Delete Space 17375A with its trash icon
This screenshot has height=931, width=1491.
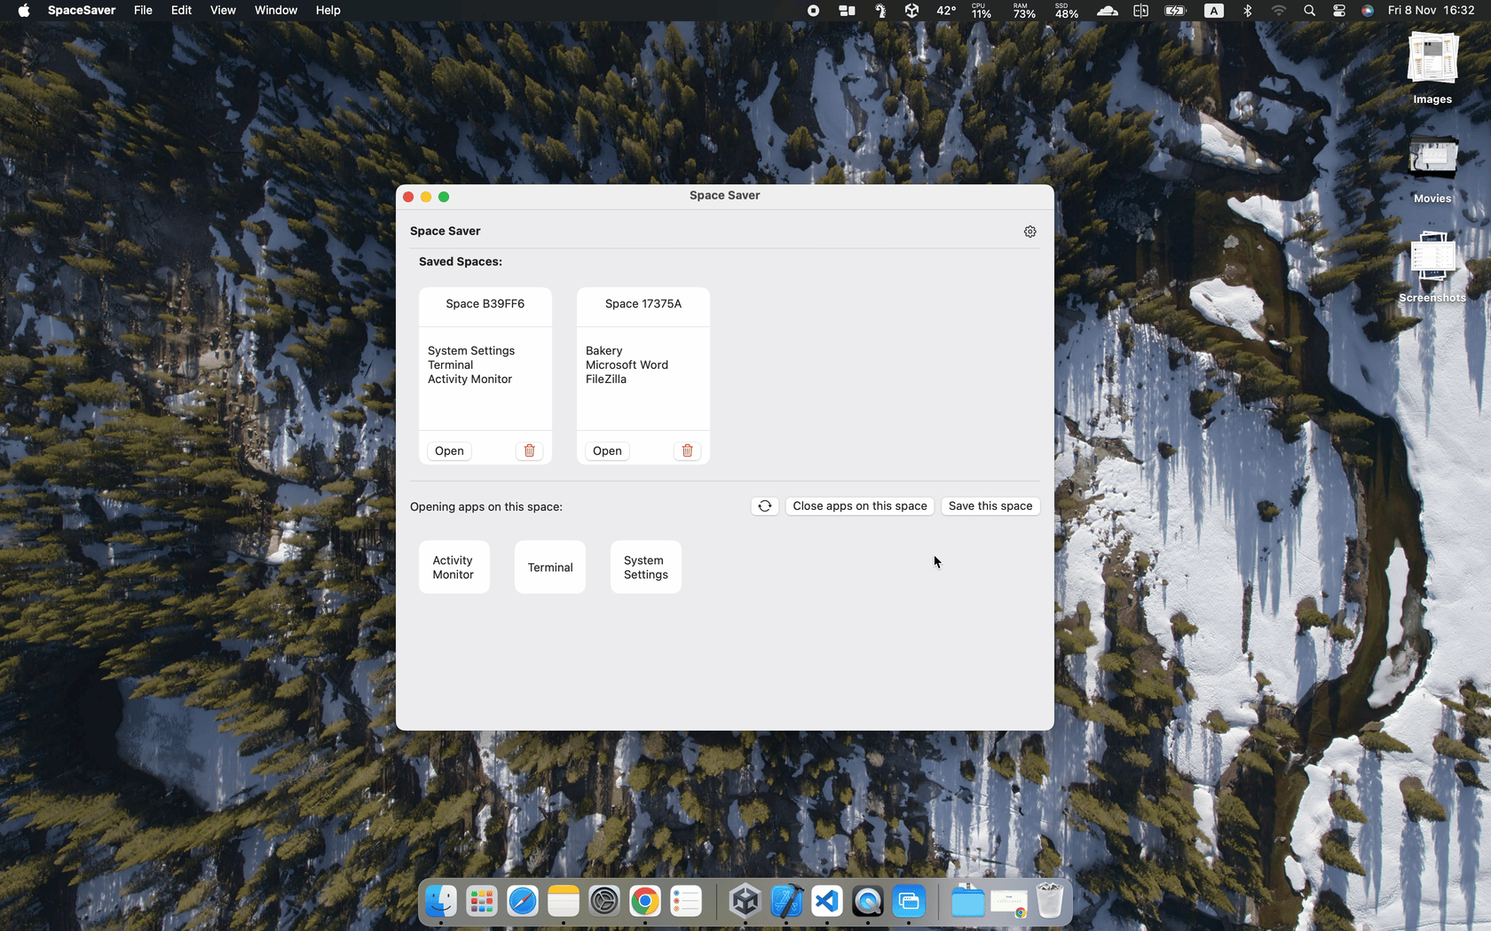[686, 450]
